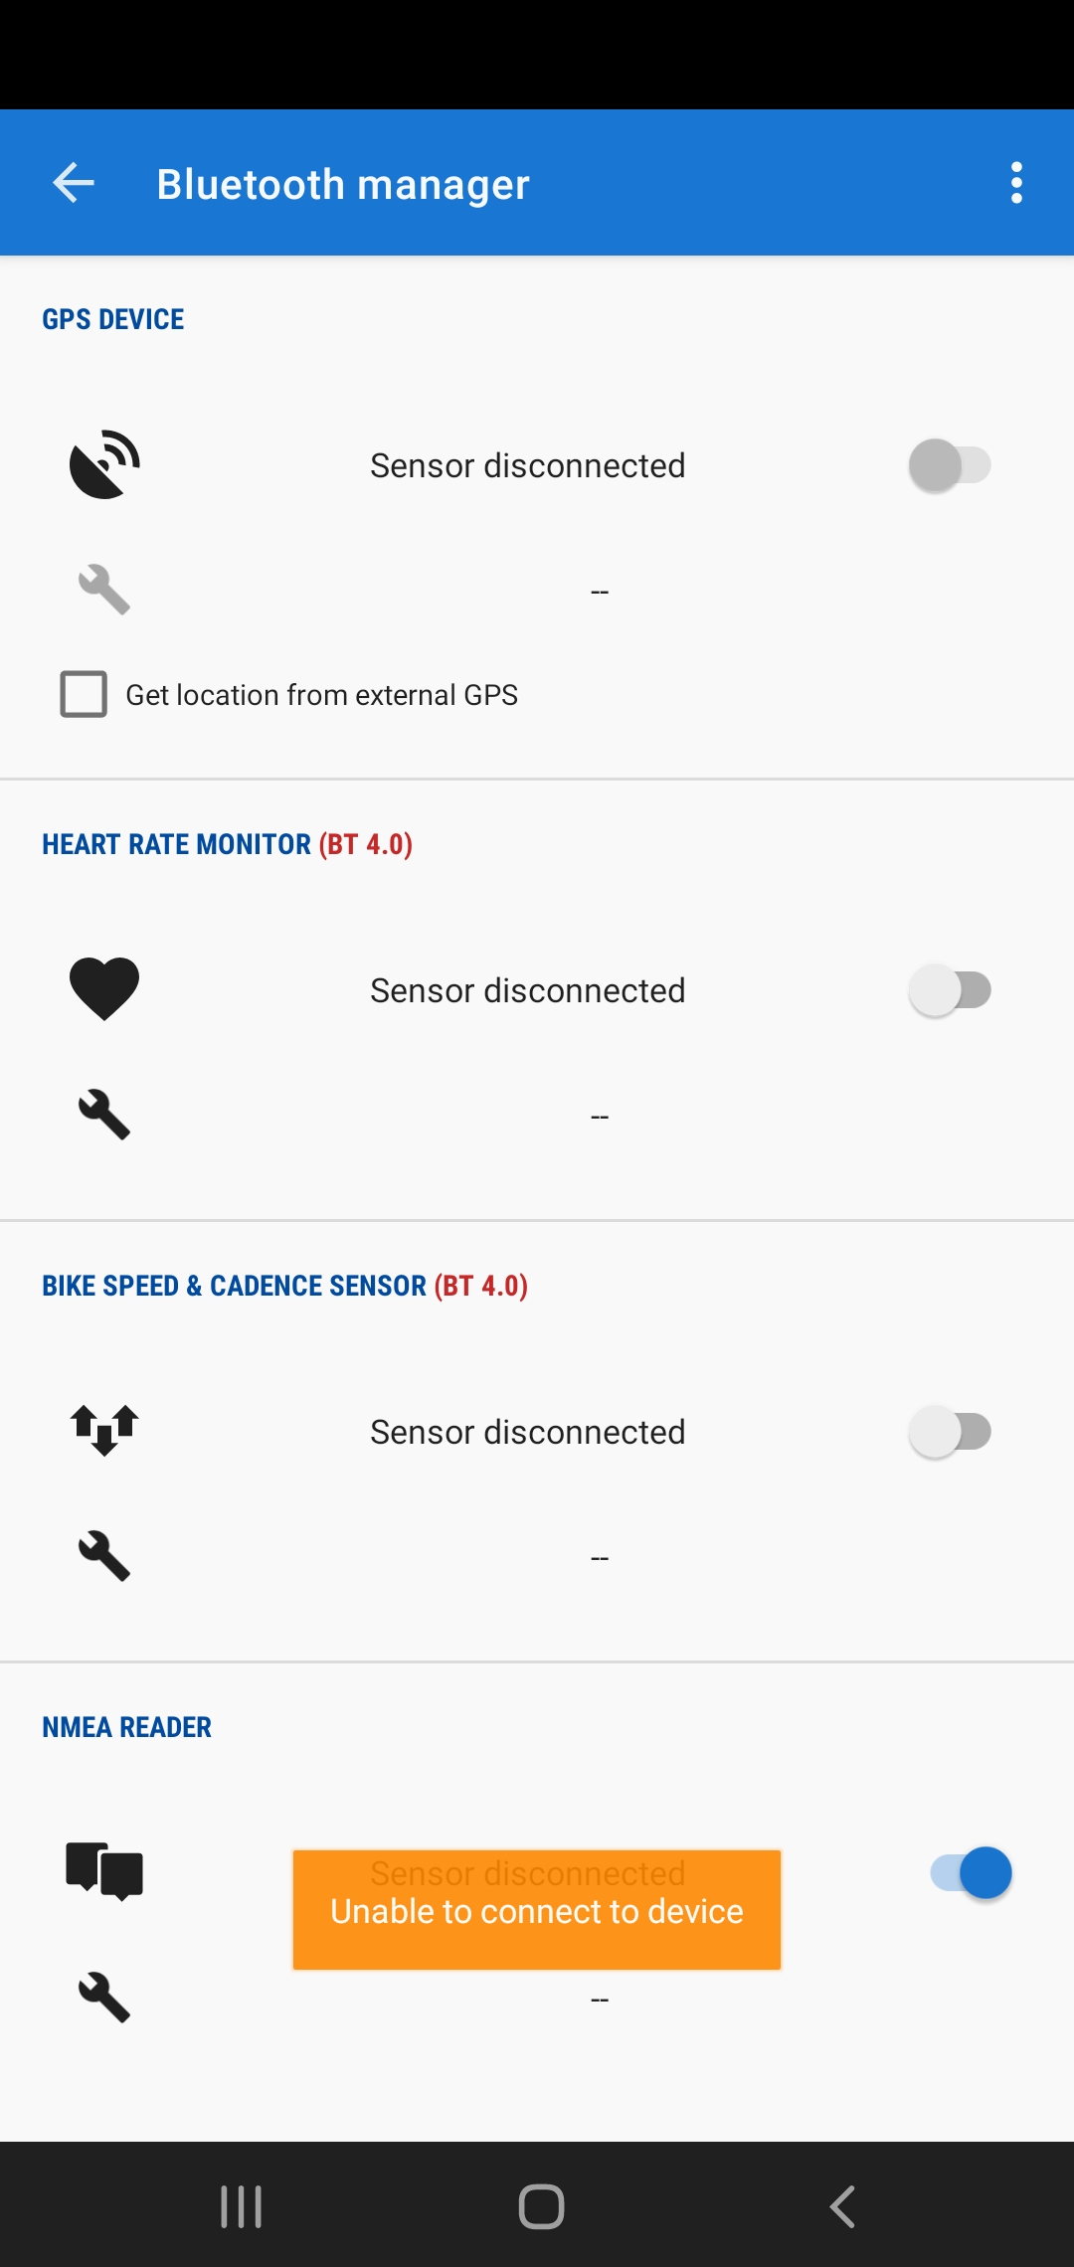Disable the NMEA reader switch

pos(971,1873)
